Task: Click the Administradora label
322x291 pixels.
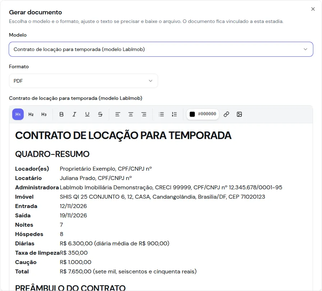Action: pyautogui.click(x=37, y=188)
